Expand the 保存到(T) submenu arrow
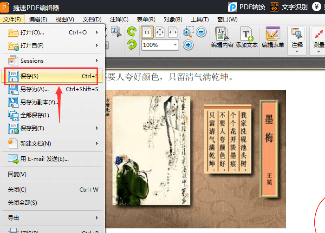Viewport: 325px width, 233px height. click(x=97, y=128)
